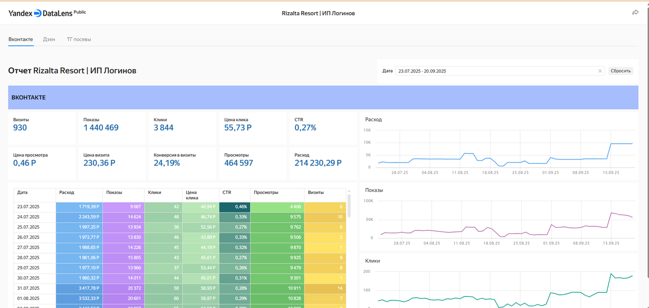Click the 0,46% CTR cell
The height and width of the screenshot is (308, 649).
235,207
